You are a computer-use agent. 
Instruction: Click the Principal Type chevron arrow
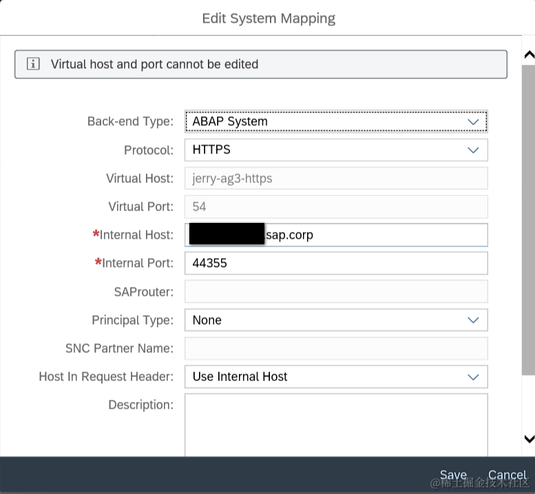[473, 320]
